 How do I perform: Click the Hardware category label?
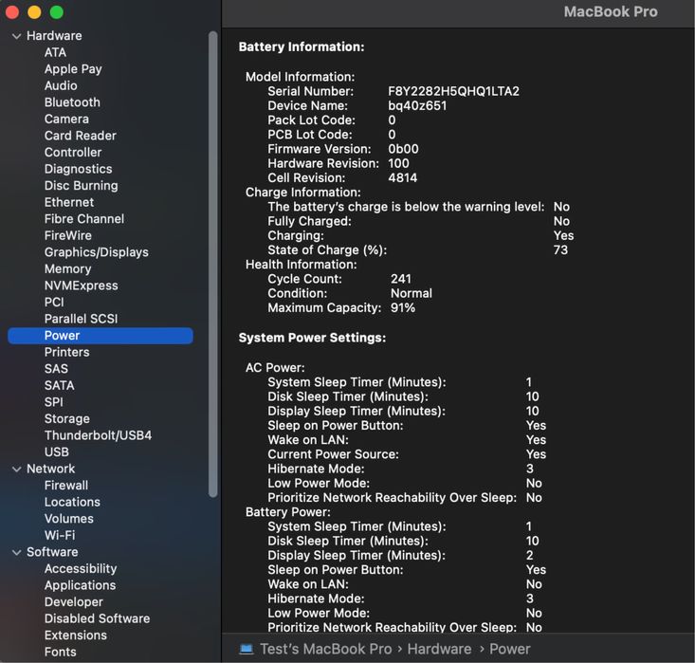click(54, 36)
